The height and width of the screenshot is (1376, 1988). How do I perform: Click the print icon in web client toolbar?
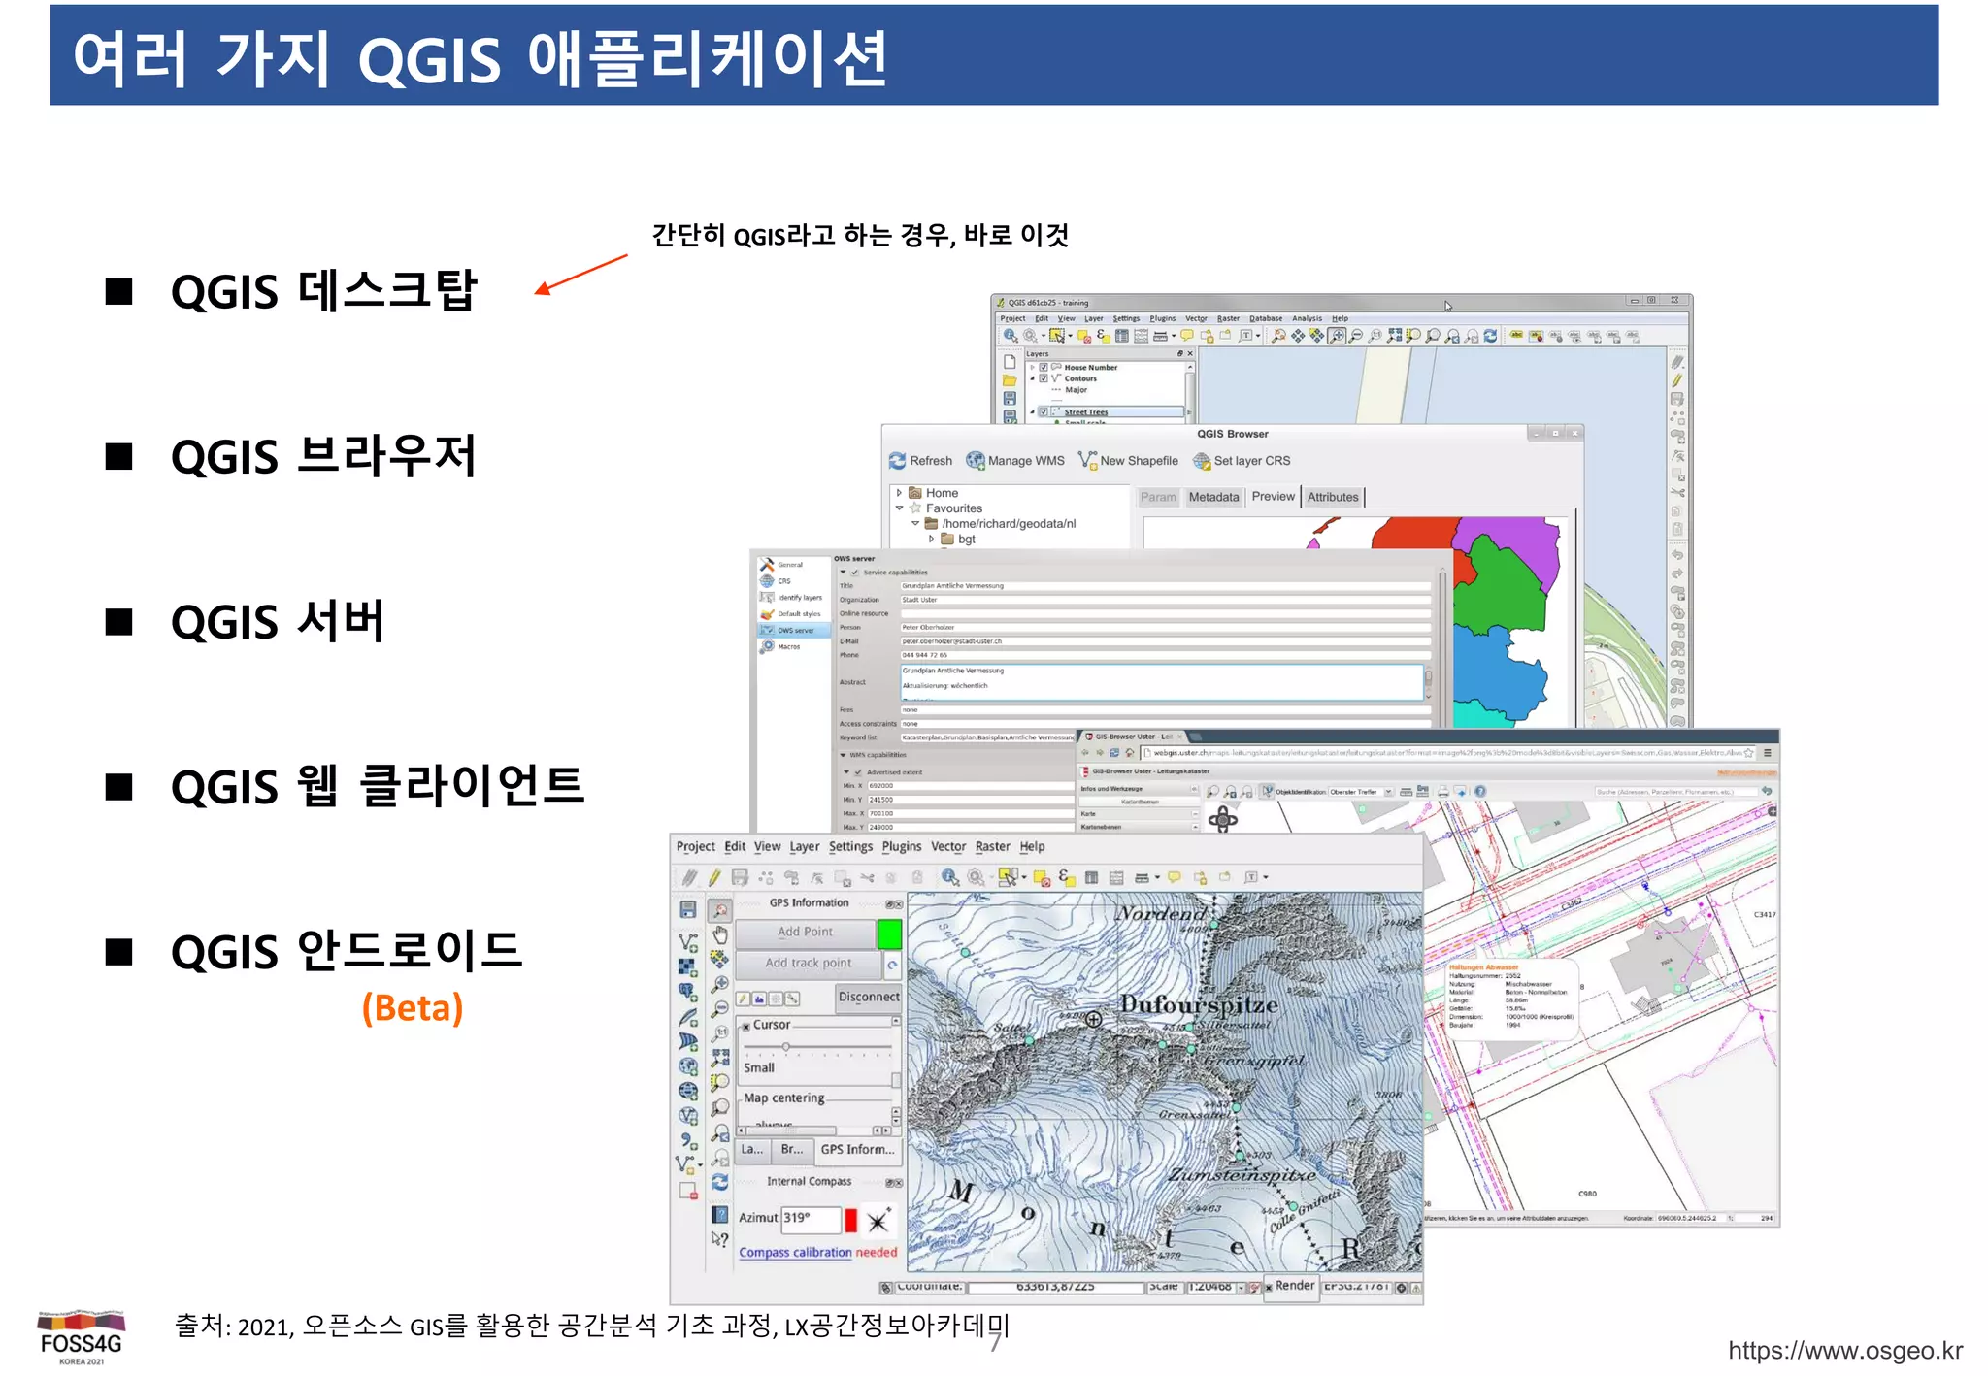point(1443,792)
